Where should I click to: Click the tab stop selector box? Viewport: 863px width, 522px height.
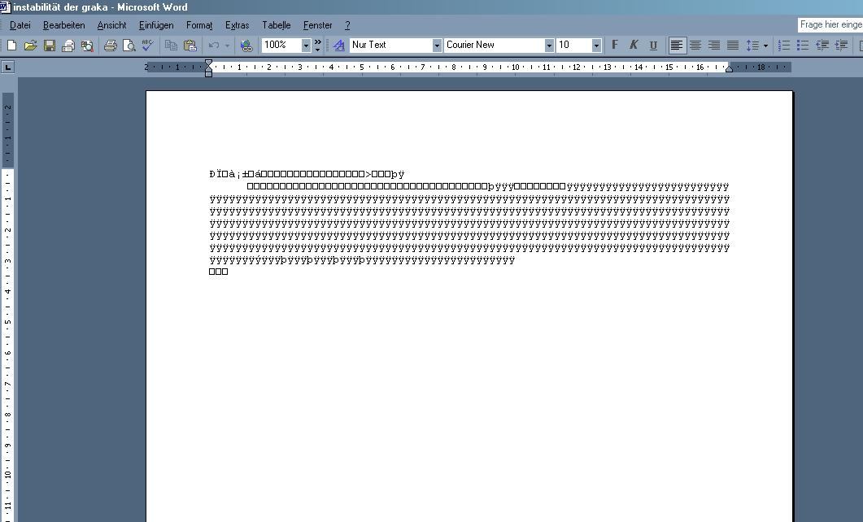[7, 67]
